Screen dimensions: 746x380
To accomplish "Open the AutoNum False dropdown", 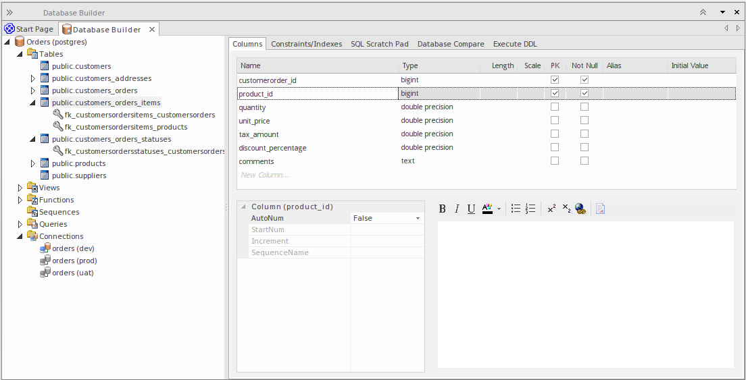I will click(418, 219).
